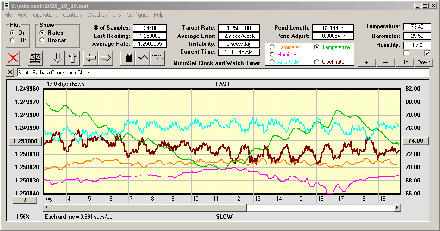
Task: Click the left arrow toolbar button
Action: 90,58
